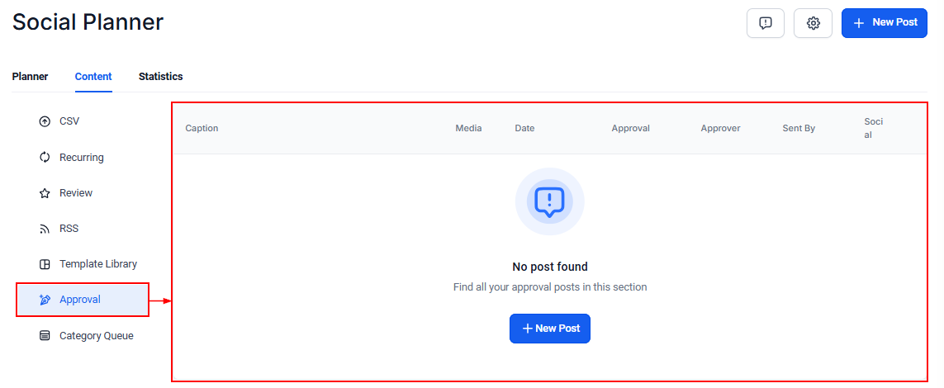Click the Approver column header
Image resolution: width=944 pixels, height=388 pixels.
[720, 128]
